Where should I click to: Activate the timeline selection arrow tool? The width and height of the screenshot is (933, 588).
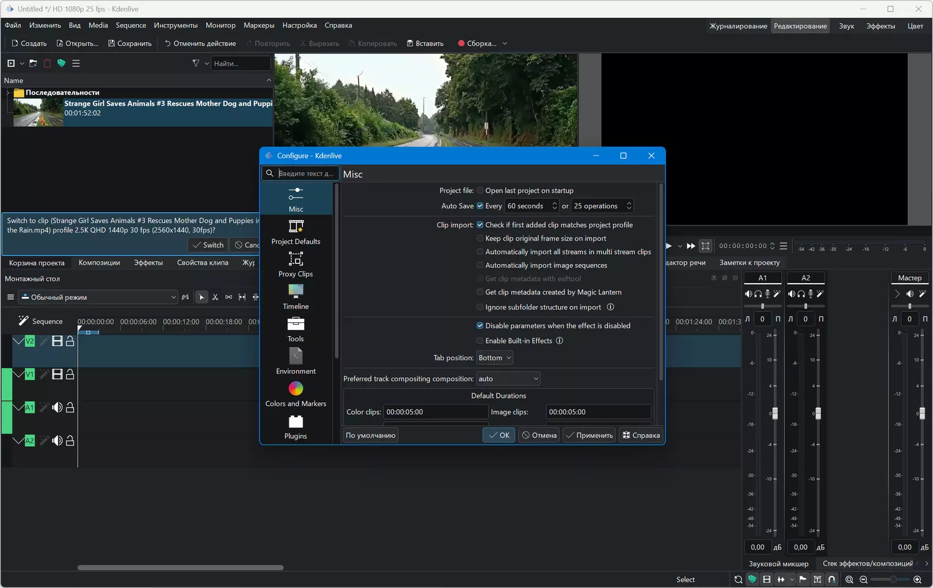coord(201,297)
